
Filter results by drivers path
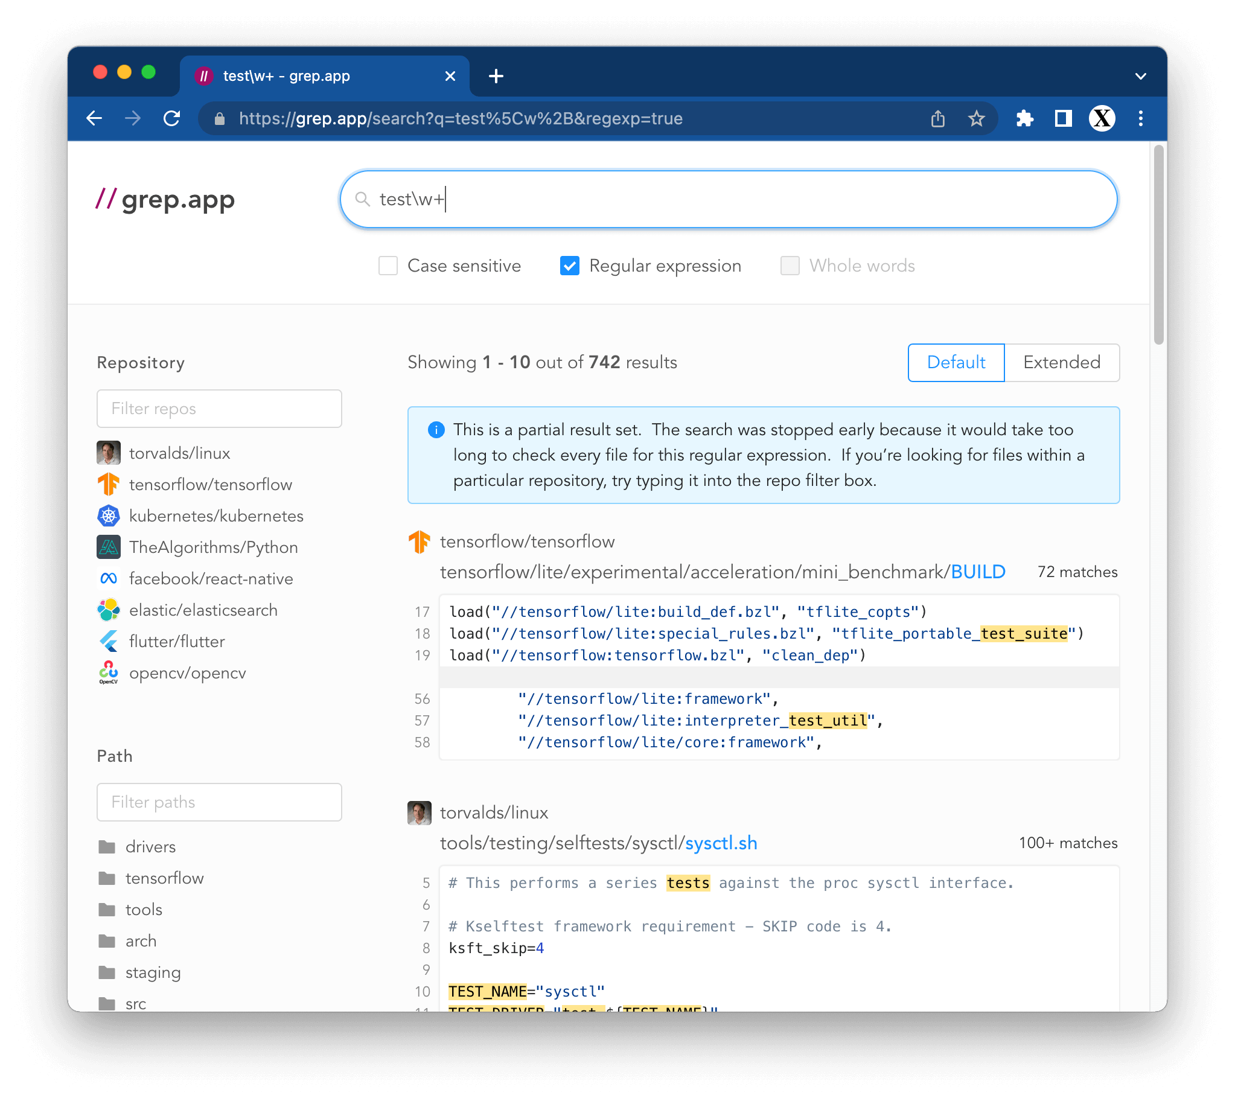[x=150, y=847]
